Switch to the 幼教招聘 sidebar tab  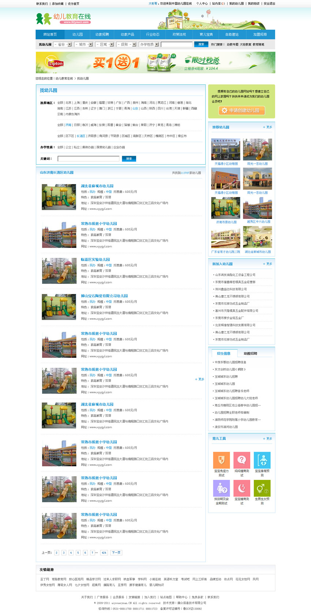click(250, 354)
